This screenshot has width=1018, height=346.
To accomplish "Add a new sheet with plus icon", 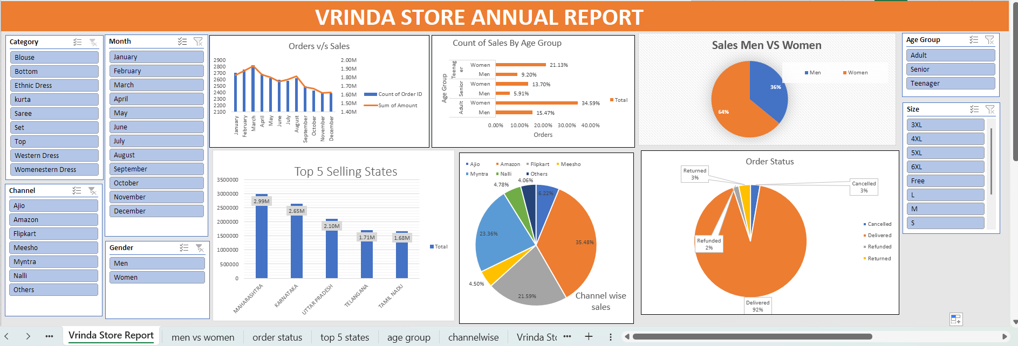I will (589, 336).
